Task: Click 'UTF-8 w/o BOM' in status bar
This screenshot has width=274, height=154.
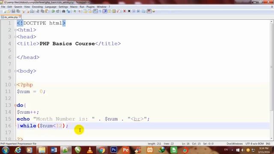Action: pos(254,144)
